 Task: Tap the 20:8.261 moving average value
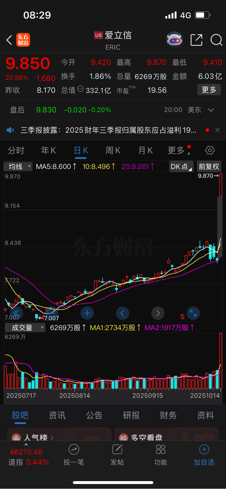click(138, 166)
